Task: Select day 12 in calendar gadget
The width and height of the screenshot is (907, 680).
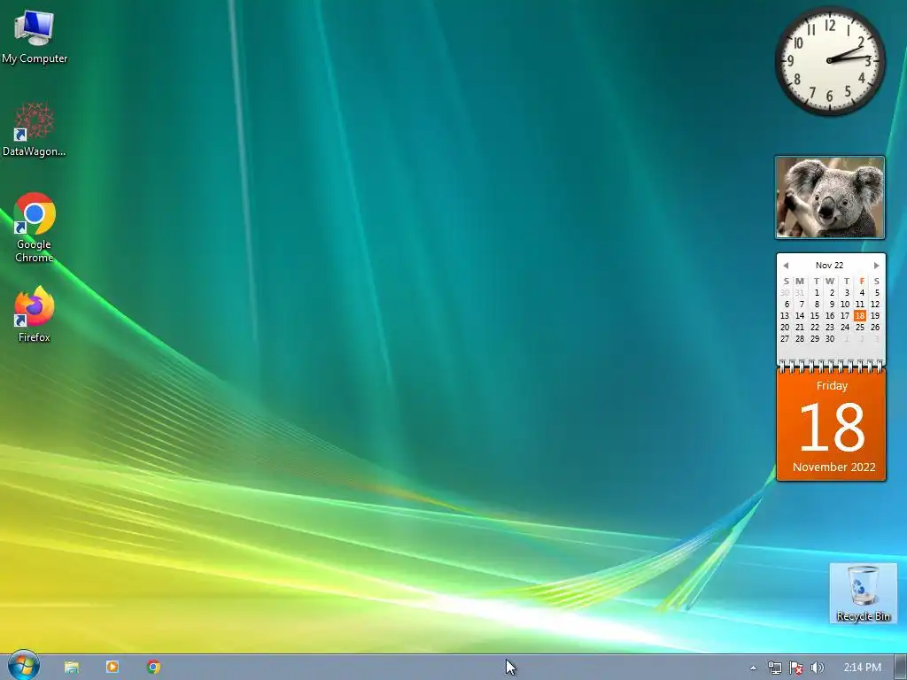Action: (x=874, y=305)
